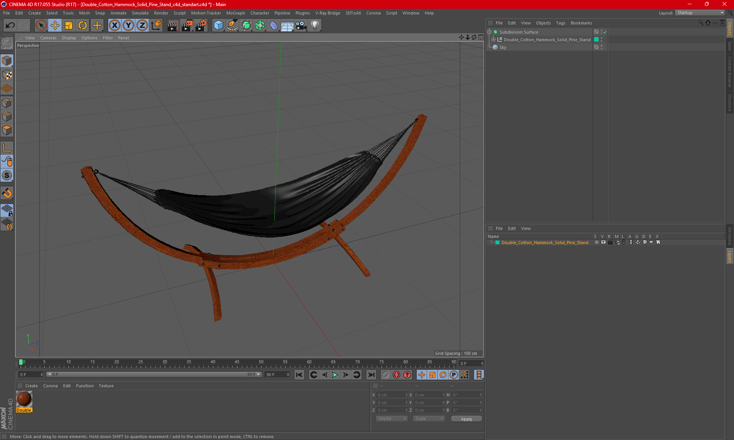Select the Move tool in the toolbar
734x440 pixels.
55,26
